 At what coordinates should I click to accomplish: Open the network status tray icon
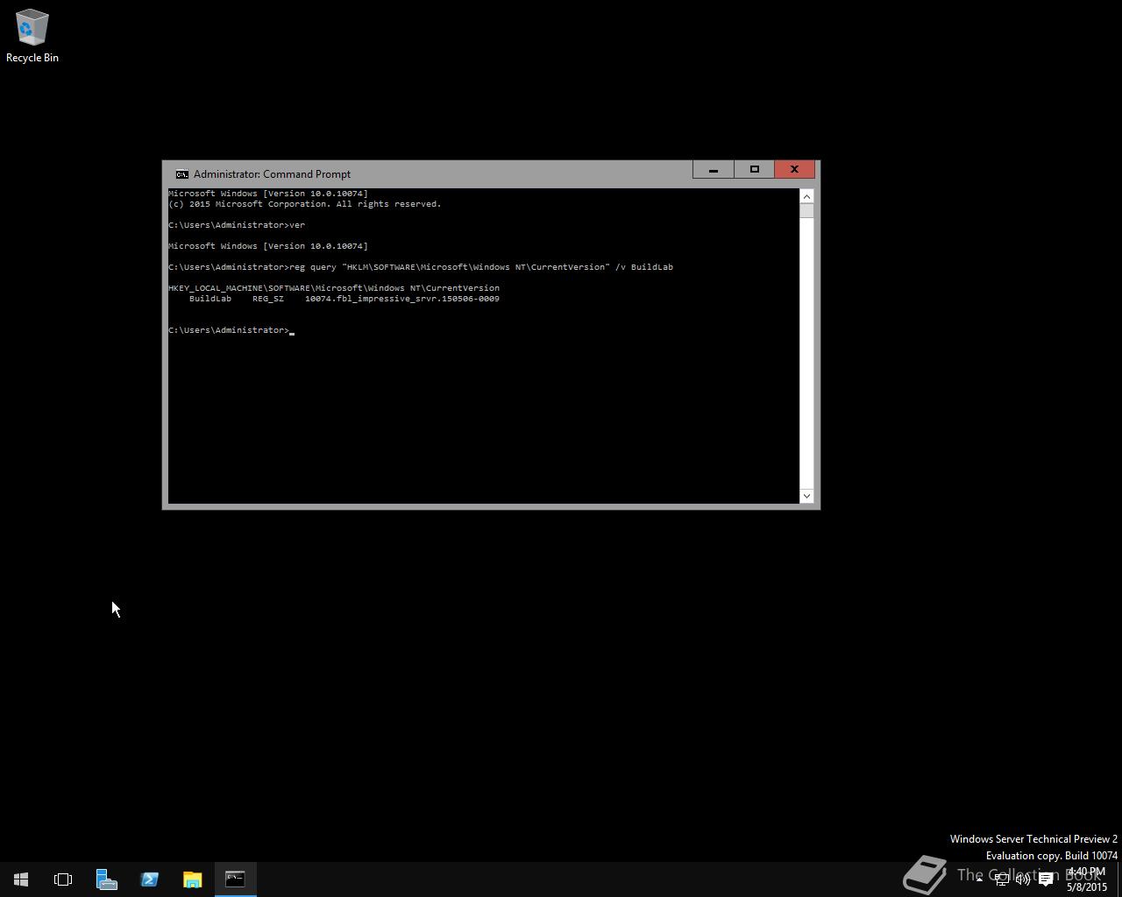click(x=1002, y=879)
